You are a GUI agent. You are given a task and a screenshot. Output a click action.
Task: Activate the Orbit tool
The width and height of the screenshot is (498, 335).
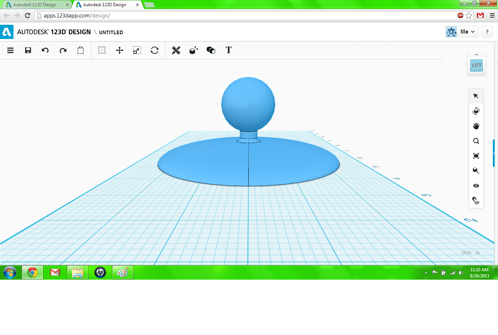(476, 111)
